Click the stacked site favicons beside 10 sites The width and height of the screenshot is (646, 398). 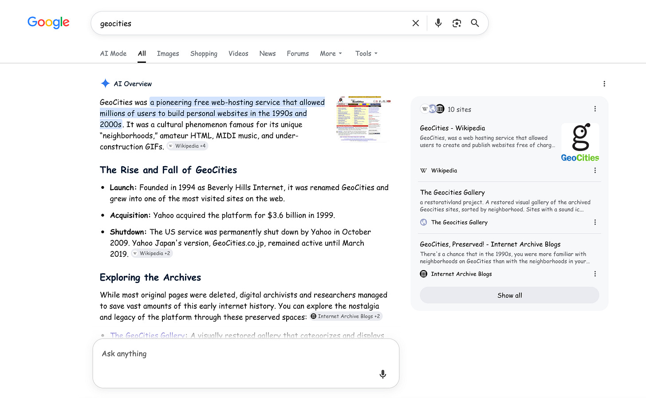[x=433, y=109]
